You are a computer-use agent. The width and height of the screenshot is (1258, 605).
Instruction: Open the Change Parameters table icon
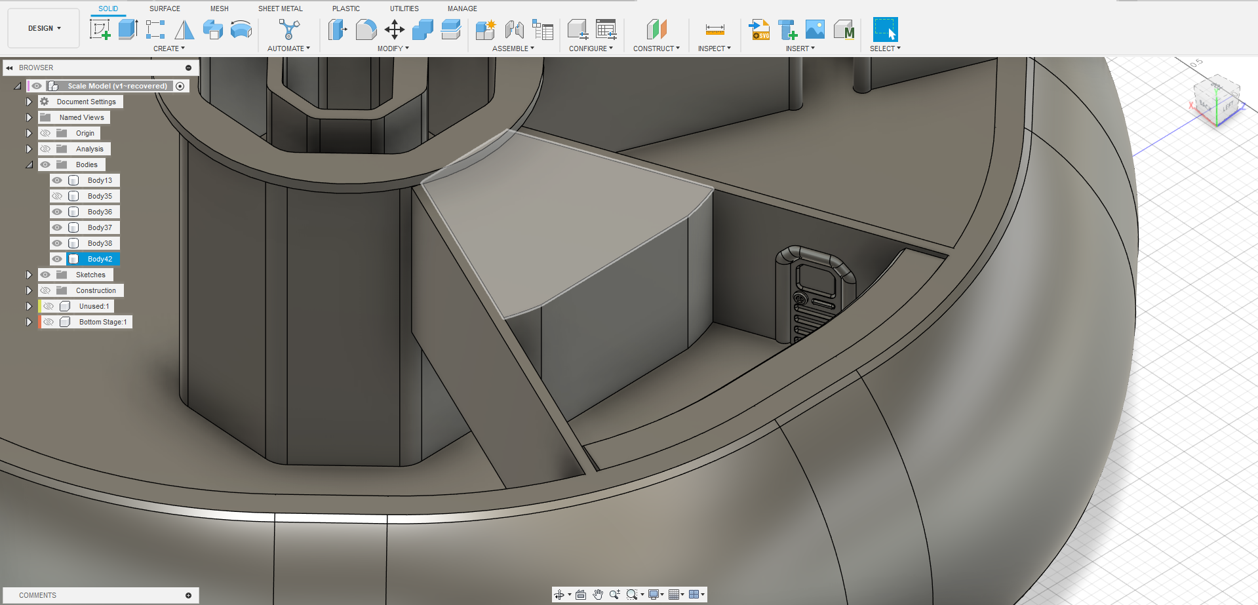coord(606,29)
